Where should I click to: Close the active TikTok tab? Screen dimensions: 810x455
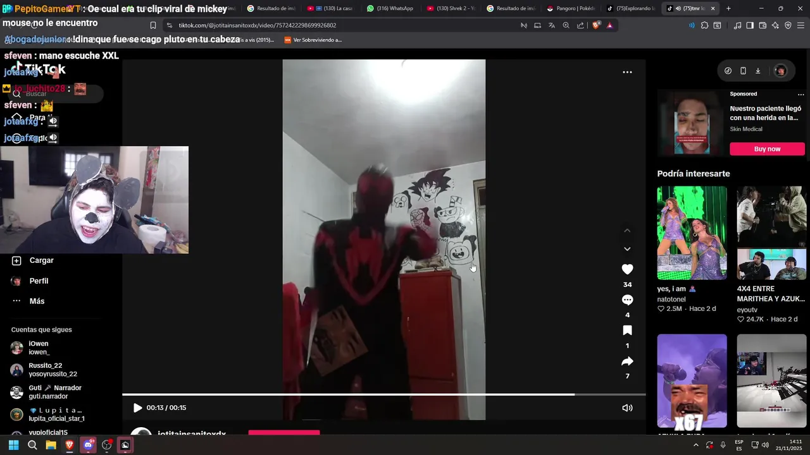pyautogui.click(x=713, y=8)
